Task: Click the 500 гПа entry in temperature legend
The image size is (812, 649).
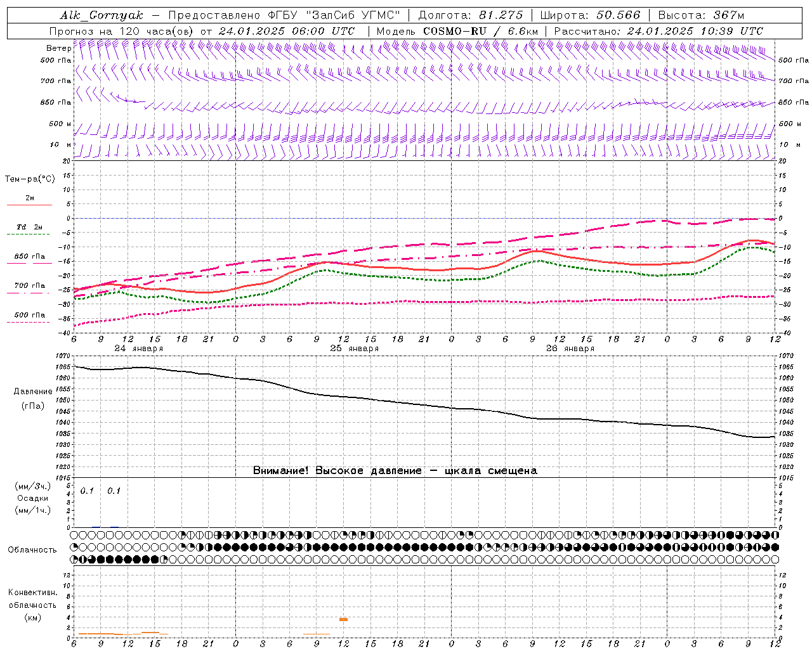Action: click(x=30, y=315)
